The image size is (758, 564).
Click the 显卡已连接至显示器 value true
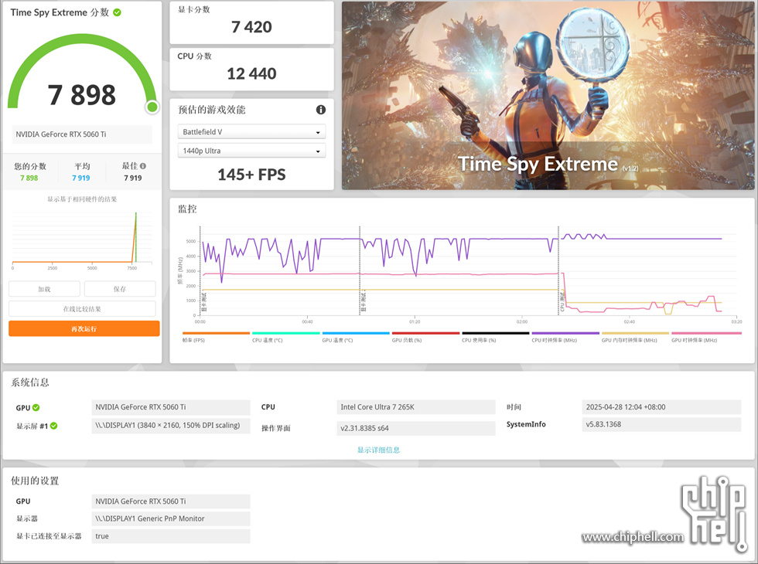(x=171, y=536)
